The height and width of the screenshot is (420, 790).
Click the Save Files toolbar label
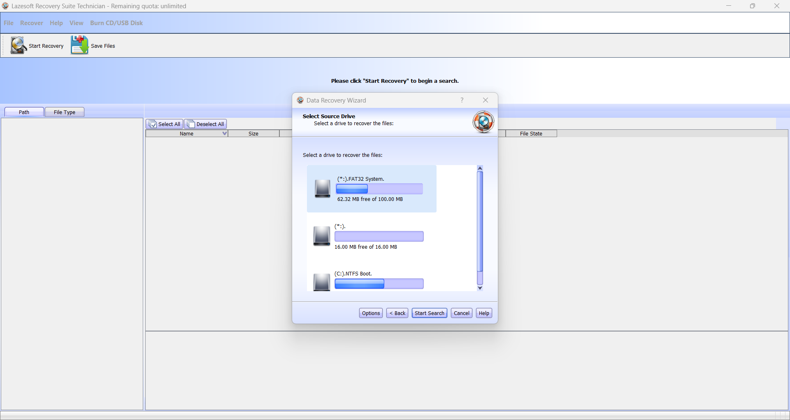click(x=103, y=46)
